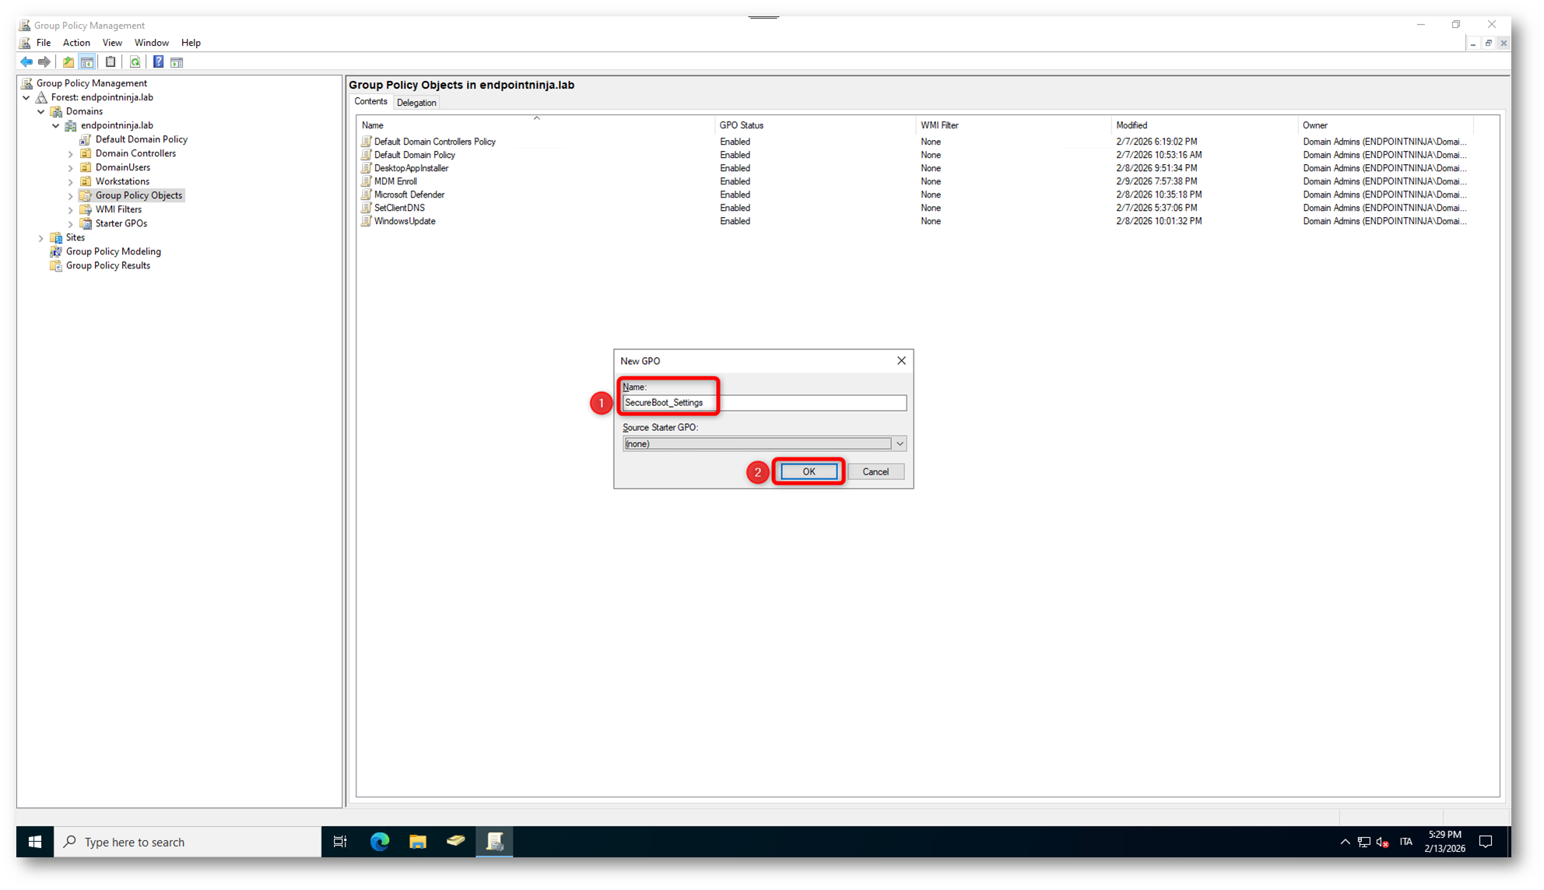
Task: Expand the Sites tree node
Action: (x=41, y=238)
